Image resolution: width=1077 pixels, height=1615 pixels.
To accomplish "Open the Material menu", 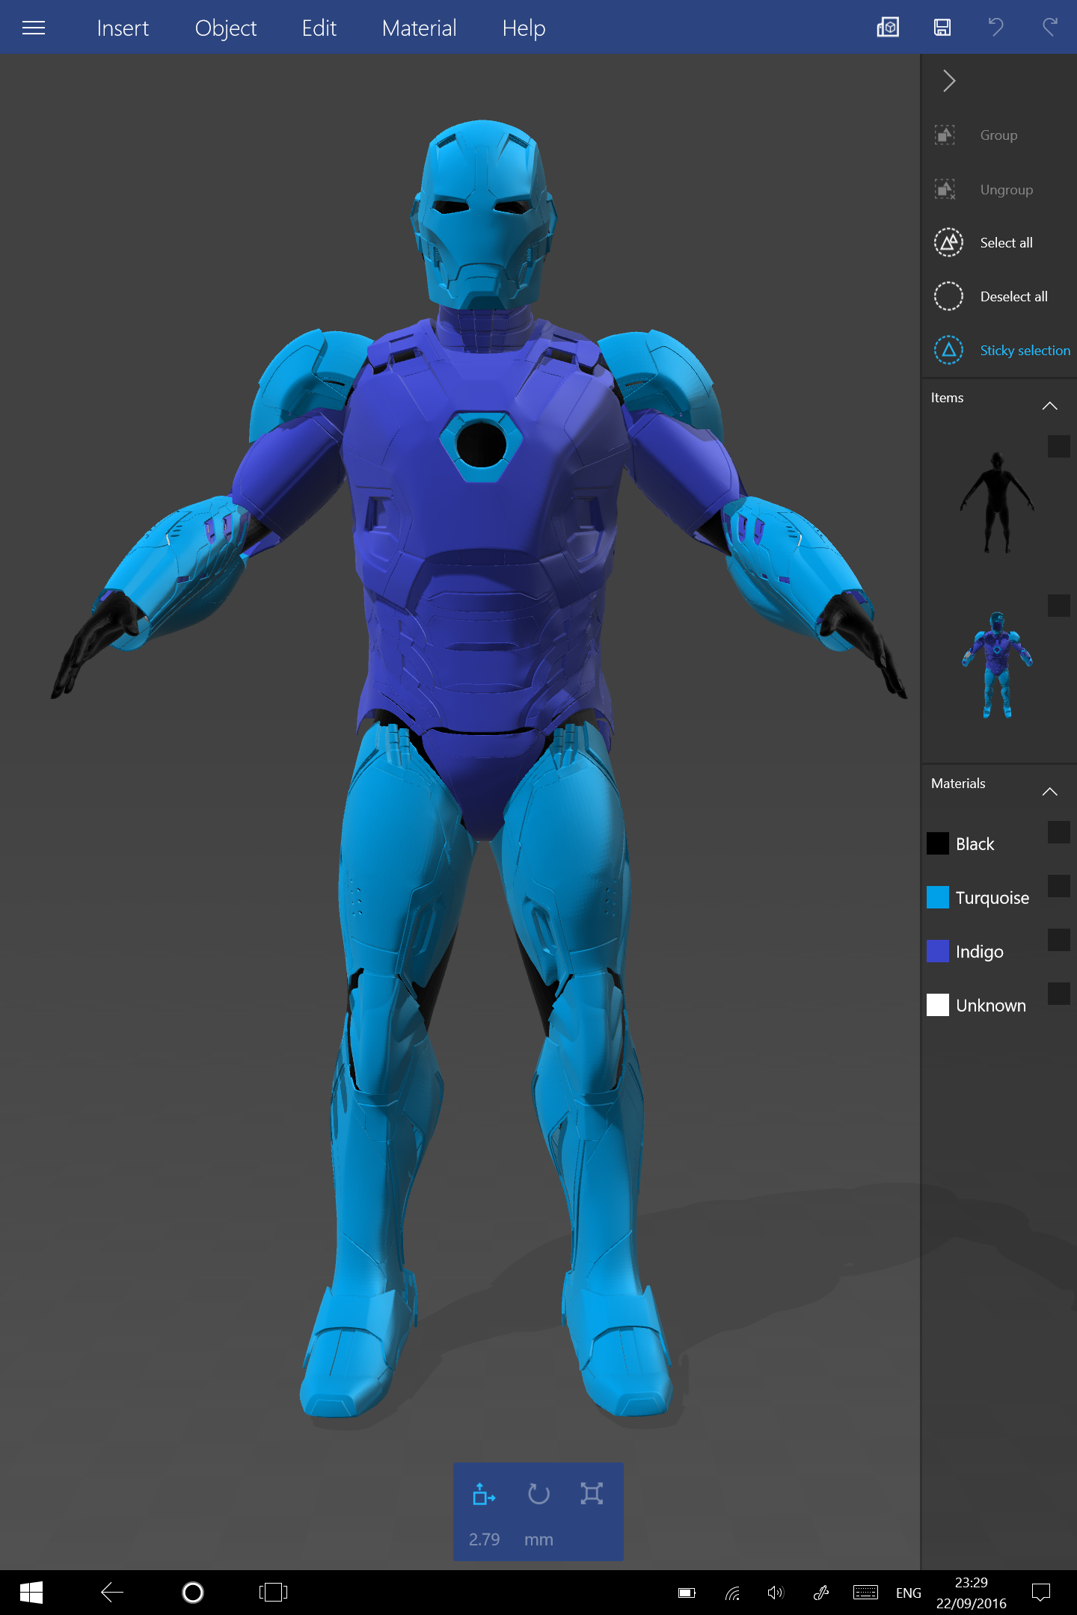I will tap(419, 28).
